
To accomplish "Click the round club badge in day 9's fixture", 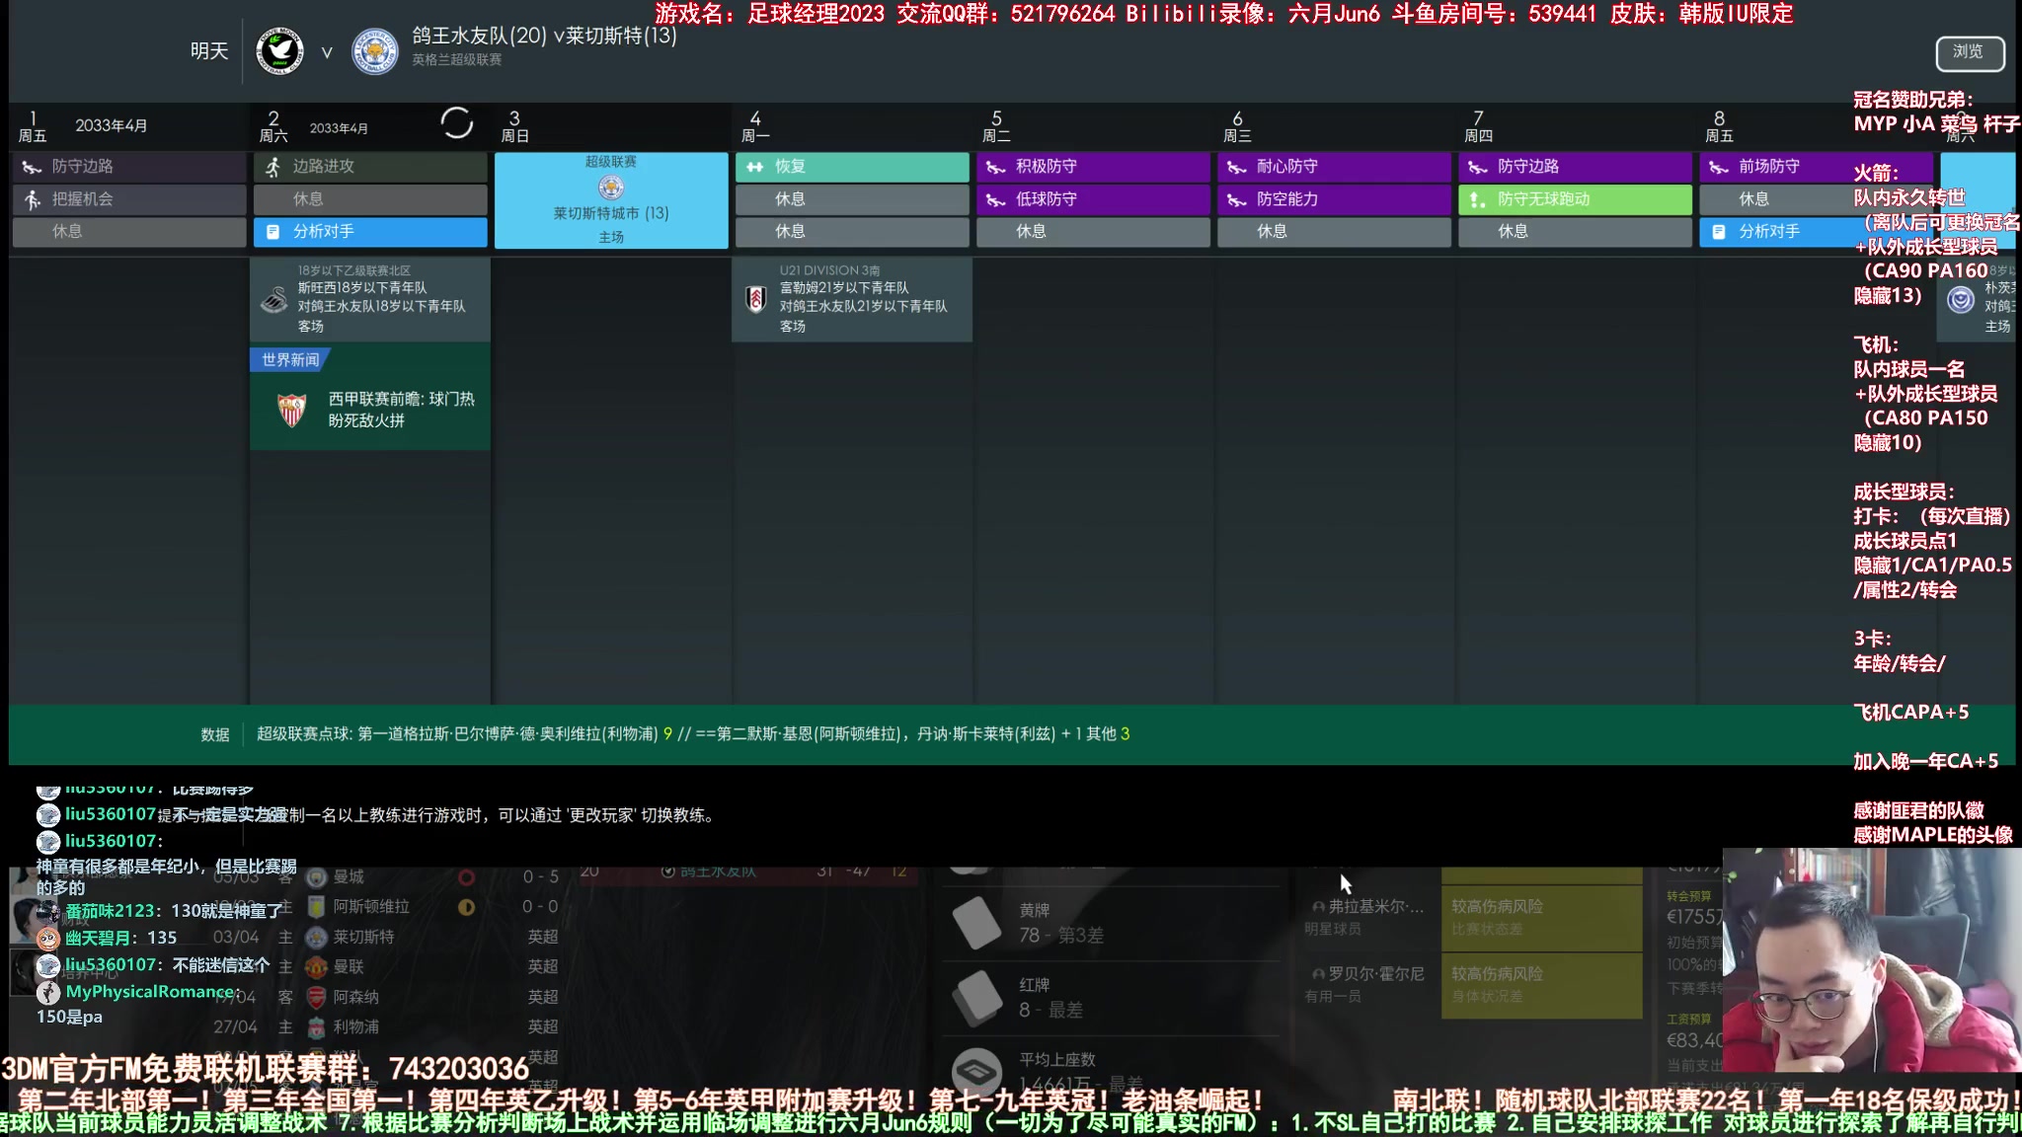I will click(1961, 300).
